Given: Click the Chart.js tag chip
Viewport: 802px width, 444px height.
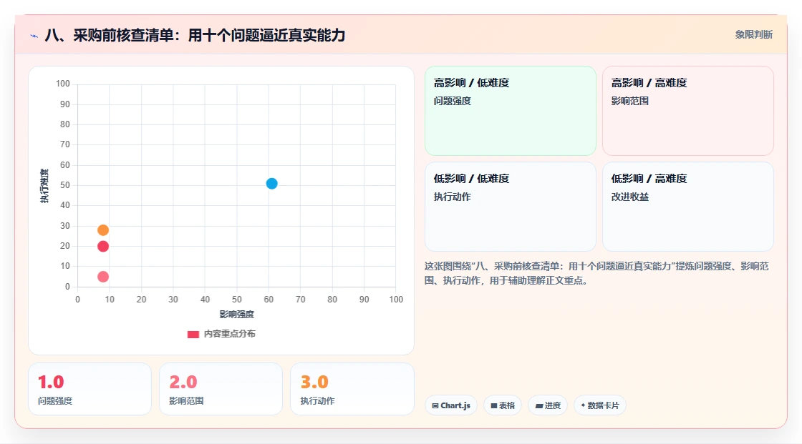Looking at the screenshot, I should pyautogui.click(x=451, y=405).
